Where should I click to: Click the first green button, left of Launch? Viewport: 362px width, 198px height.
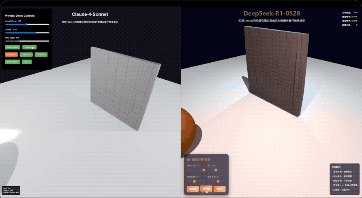click(x=12, y=47)
